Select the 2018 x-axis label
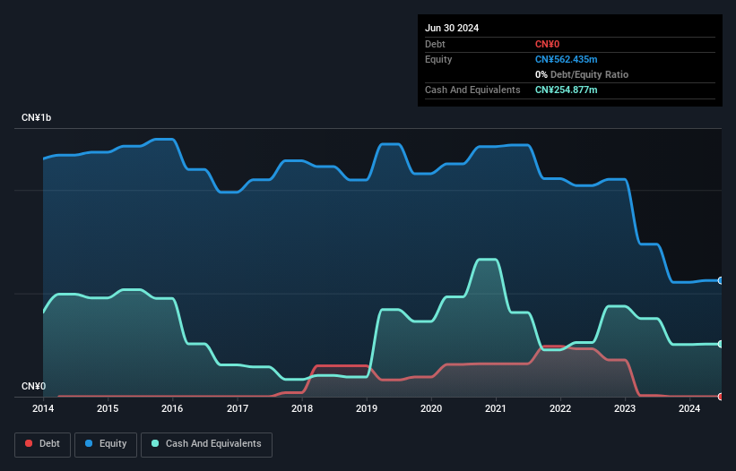Image resolution: width=736 pixels, height=471 pixels. 302,408
